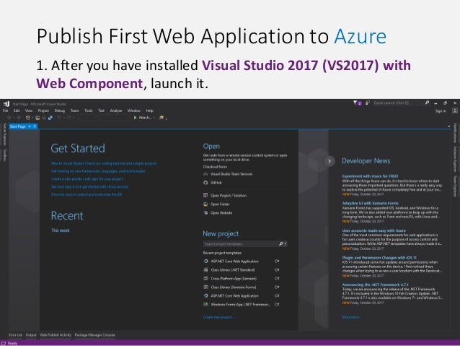Click the Open Project / Solution icon
This screenshot has height=346, width=460.
(205, 196)
